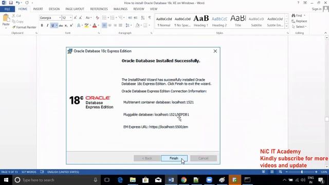The width and height of the screenshot is (329, 185).
Task: Click the Decrease Indent icon
Action: click(130, 18)
